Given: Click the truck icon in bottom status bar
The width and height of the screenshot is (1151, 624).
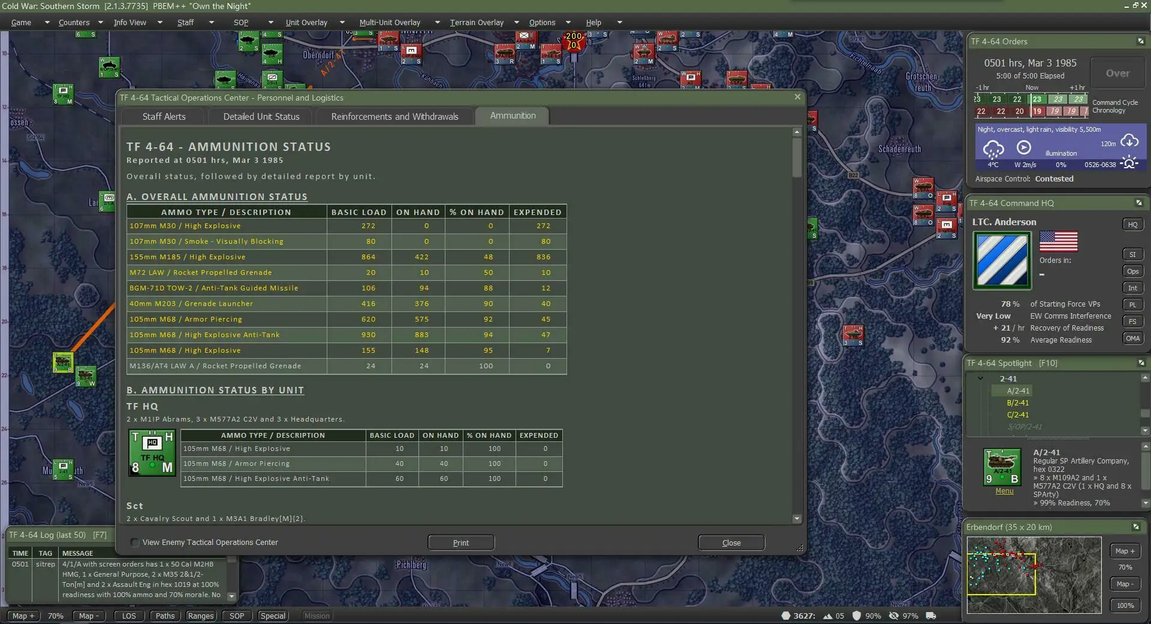Looking at the screenshot, I should [x=931, y=616].
